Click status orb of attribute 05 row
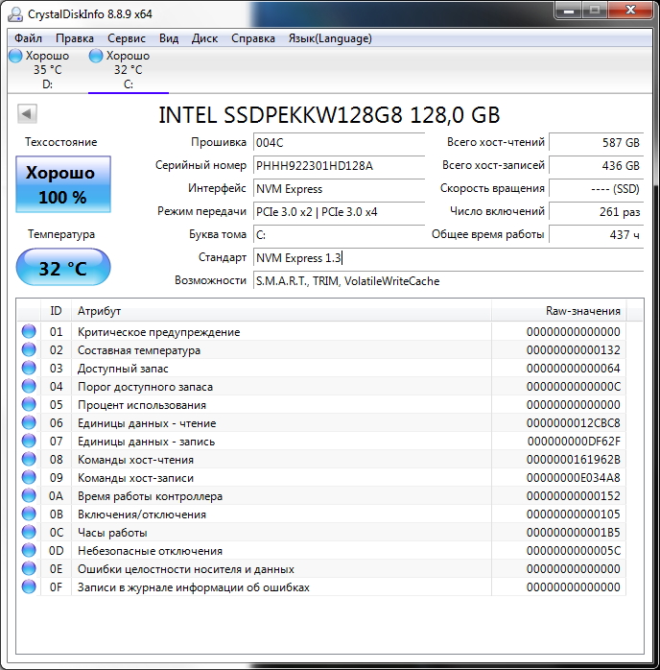The image size is (660, 670). tap(29, 405)
